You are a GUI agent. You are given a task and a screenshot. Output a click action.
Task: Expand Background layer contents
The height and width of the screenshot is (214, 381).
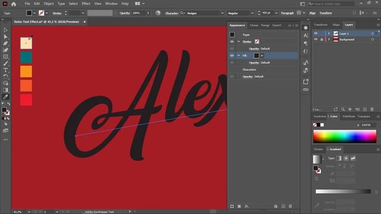pos(329,39)
